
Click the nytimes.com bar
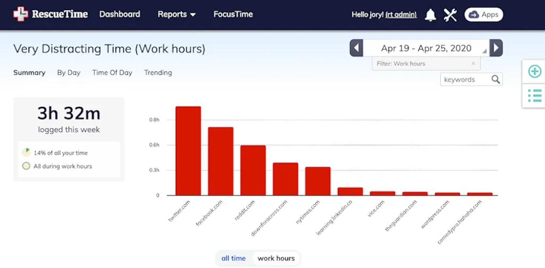coord(318,181)
